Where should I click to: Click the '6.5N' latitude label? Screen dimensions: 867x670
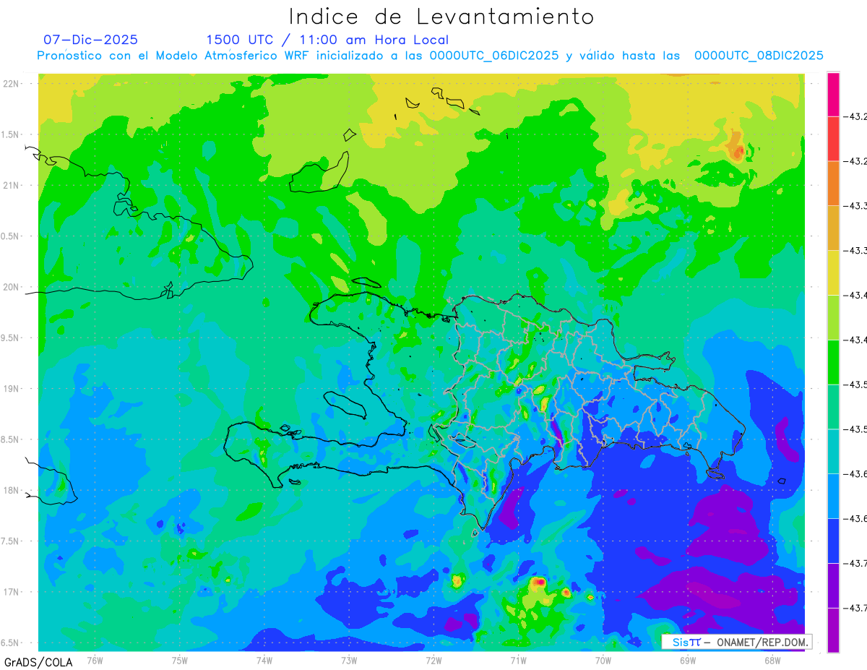coord(11,643)
